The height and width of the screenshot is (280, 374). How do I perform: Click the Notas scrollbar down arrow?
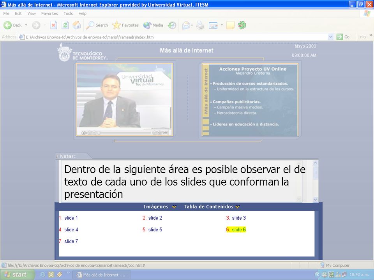(x=315, y=199)
